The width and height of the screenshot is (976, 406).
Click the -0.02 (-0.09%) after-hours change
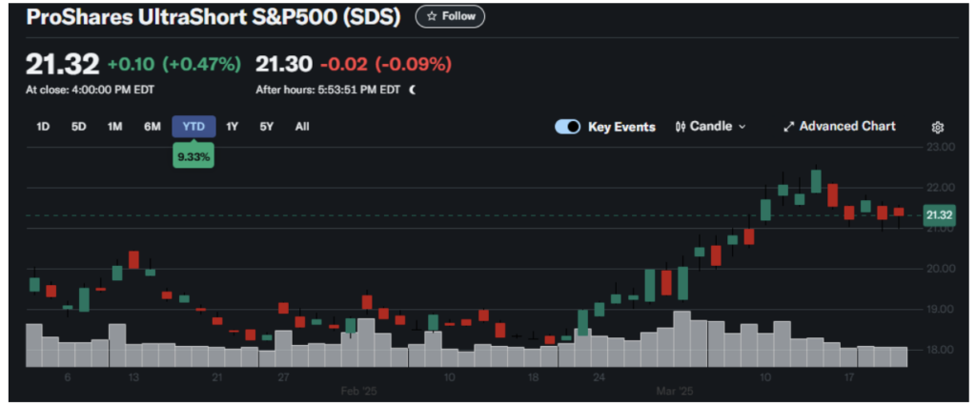[x=386, y=64]
